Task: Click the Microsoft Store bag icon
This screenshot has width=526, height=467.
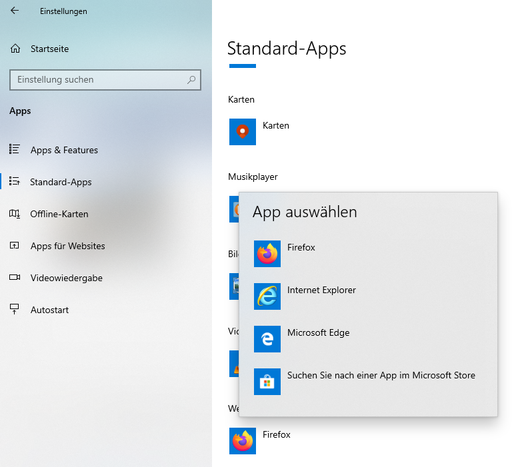Action: (x=267, y=382)
